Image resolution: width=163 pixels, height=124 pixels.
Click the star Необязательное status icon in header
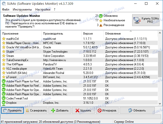tap(101, 21)
